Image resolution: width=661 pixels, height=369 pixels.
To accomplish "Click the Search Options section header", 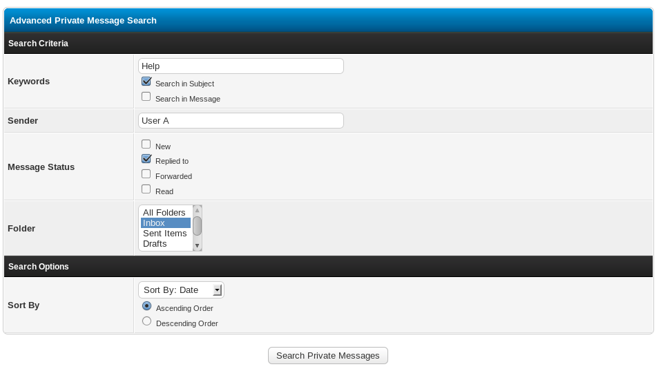I will click(x=328, y=267).
